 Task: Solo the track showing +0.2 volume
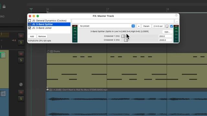[21, 42]
